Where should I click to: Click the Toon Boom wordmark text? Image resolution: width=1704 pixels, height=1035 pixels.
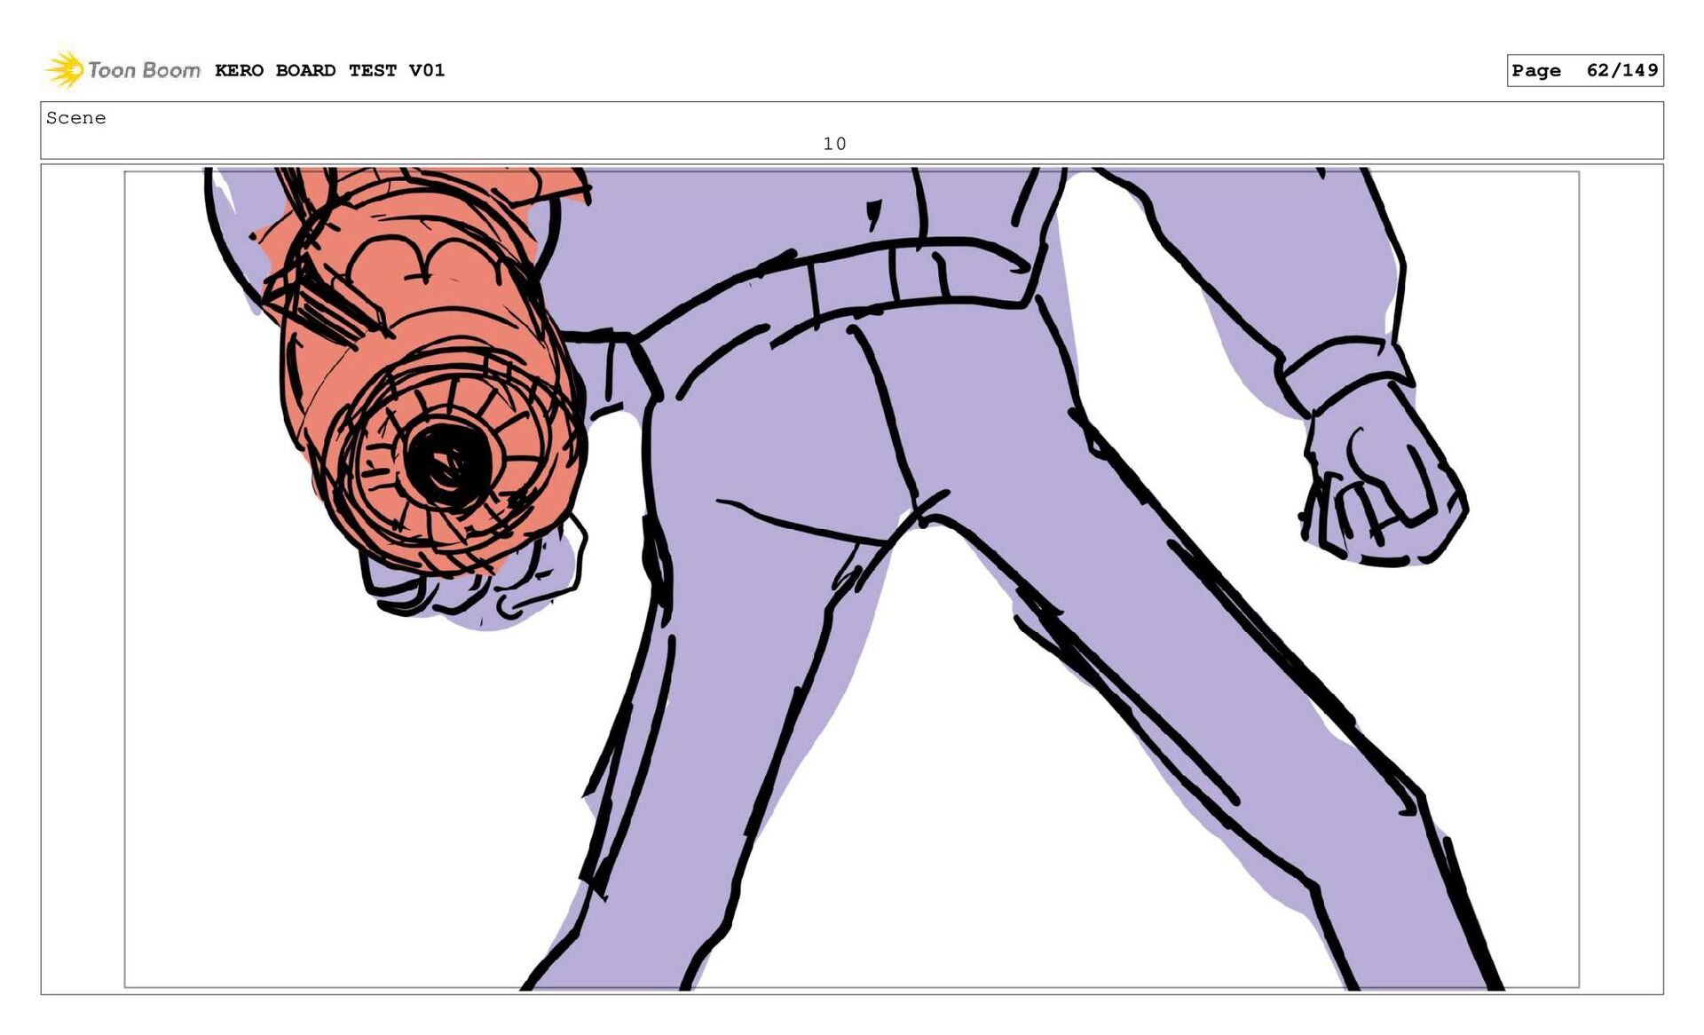point(144,70)
